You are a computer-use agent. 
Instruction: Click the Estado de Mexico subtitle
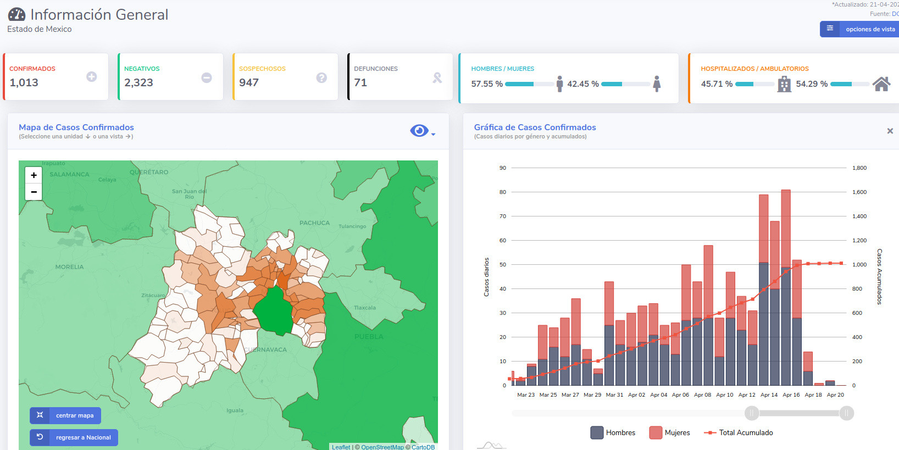coord(40,29)
